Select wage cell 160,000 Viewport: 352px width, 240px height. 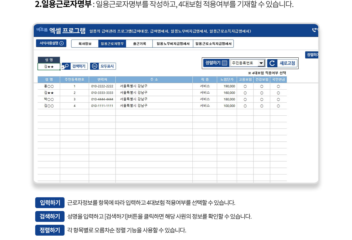(x=227, y=93)
